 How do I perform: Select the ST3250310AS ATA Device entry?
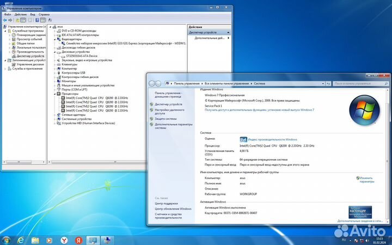[82, 56]
